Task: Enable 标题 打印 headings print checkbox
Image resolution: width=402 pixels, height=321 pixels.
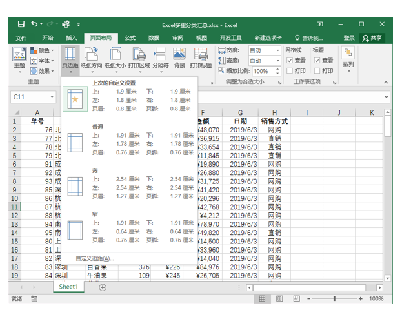Action: [x=317, y=70]
